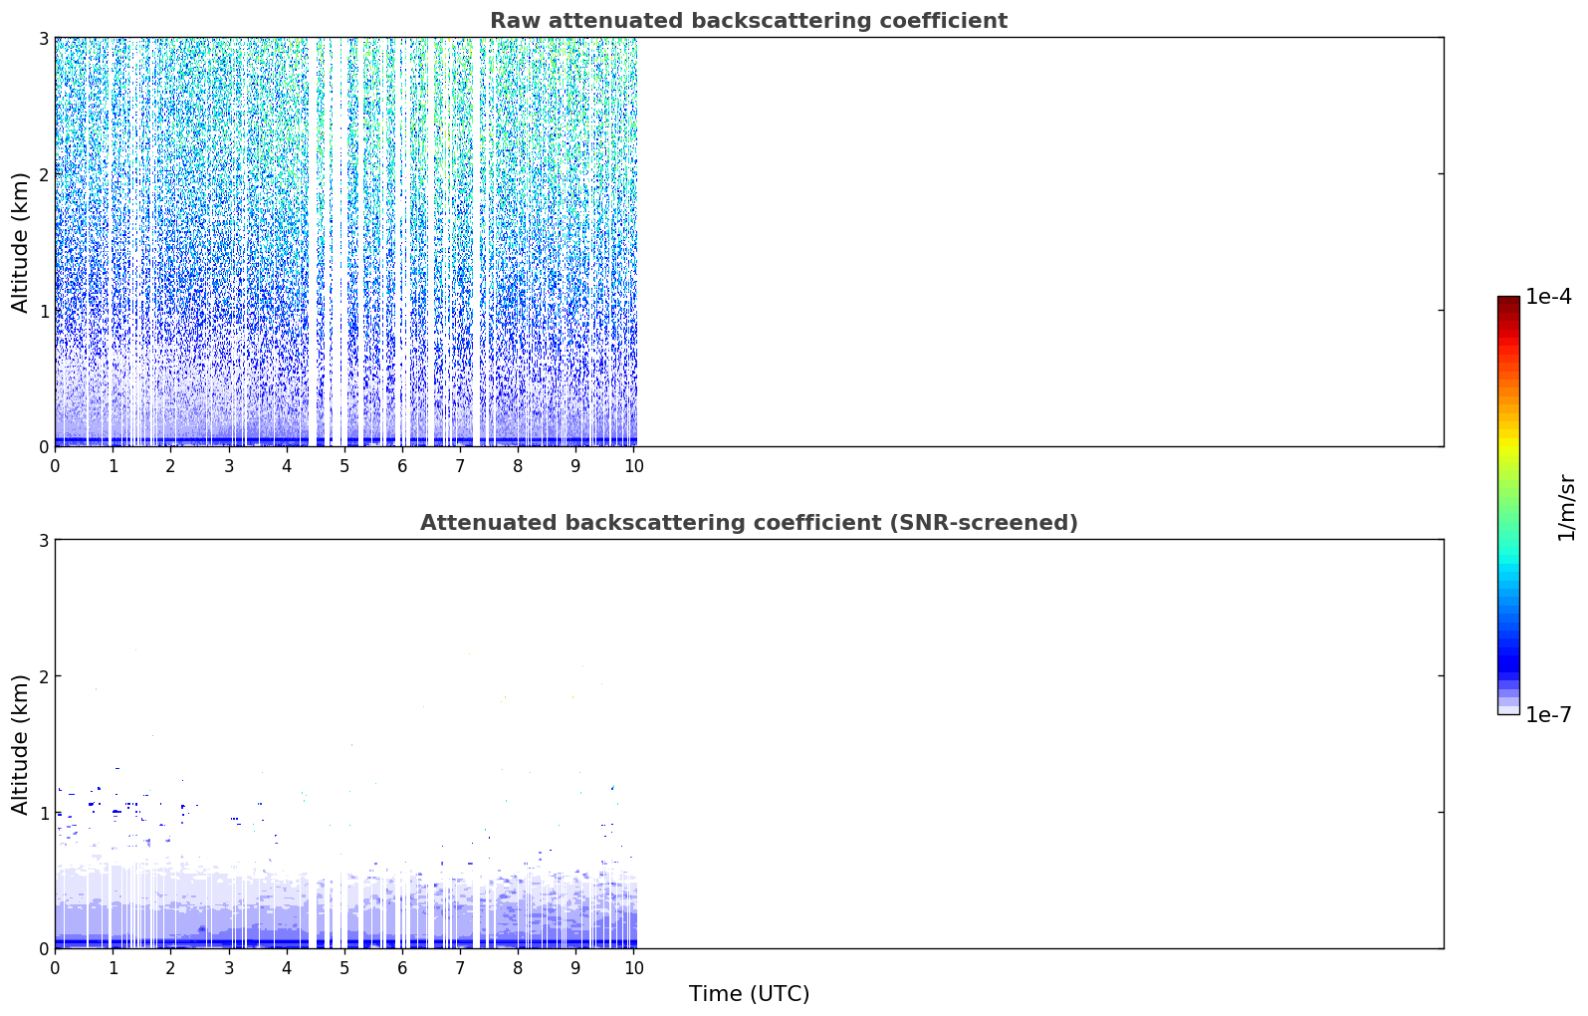
Task: Click tick label '0' on the bottom time axis
Action: point(55,968)
